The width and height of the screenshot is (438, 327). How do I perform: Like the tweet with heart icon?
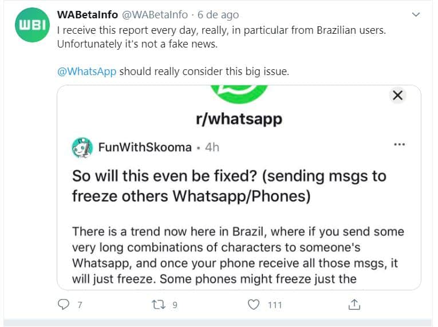[254, 304]
